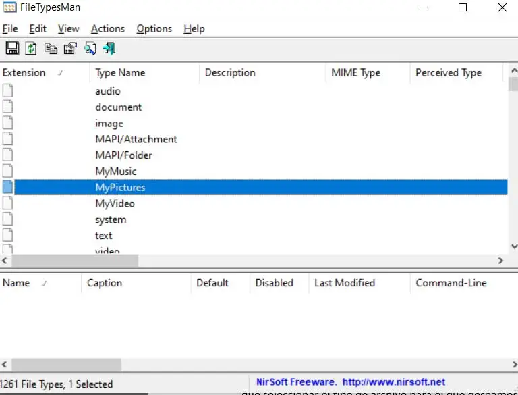Sort actions by the Default column header

coord(221,283)
